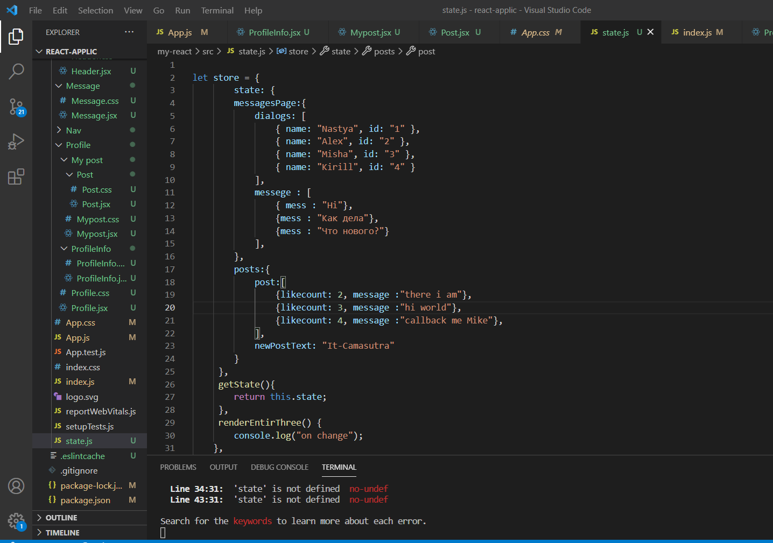Show the DEBUG CONSOLE panel
Viewport: 773px width, 543px height.
pos(279,467)
